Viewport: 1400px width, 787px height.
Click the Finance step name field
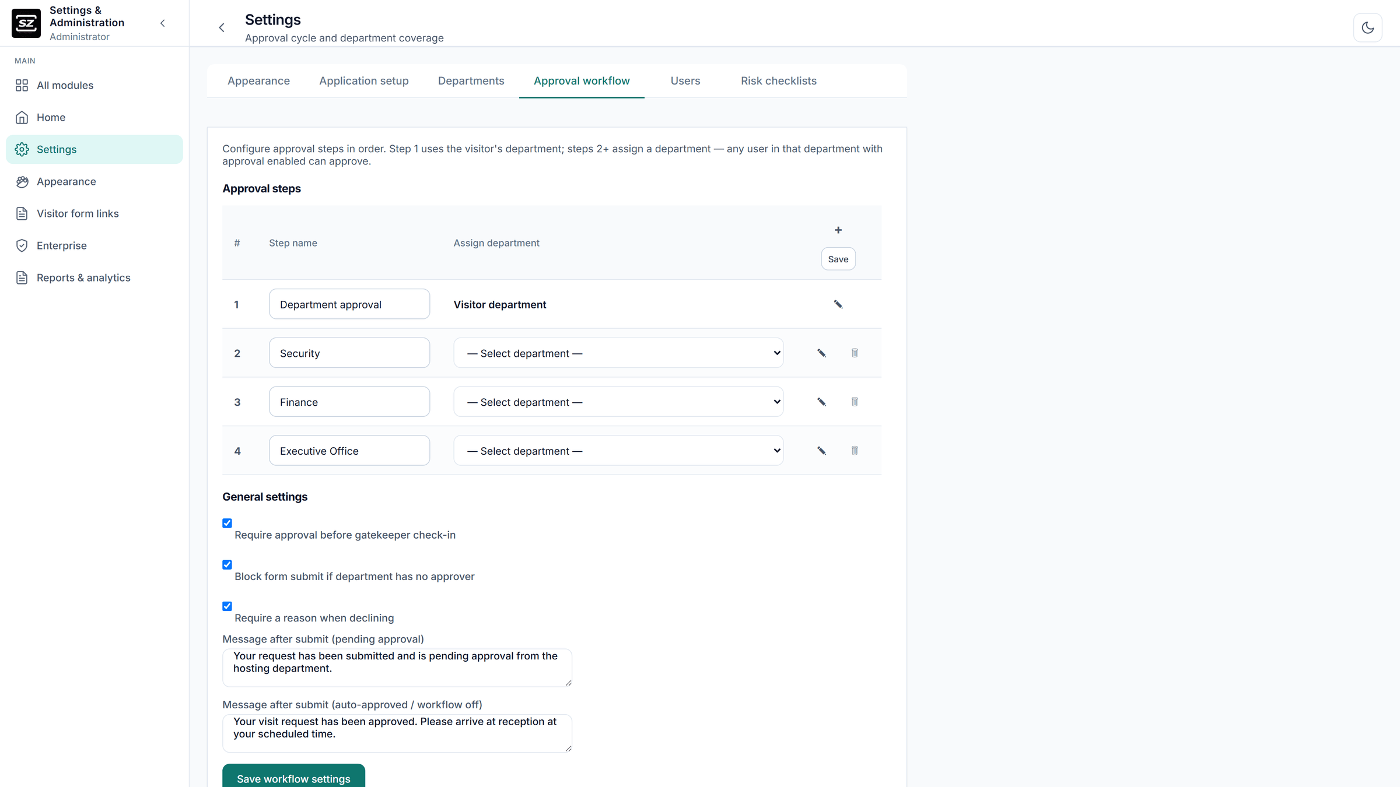(x=349, y=402)
